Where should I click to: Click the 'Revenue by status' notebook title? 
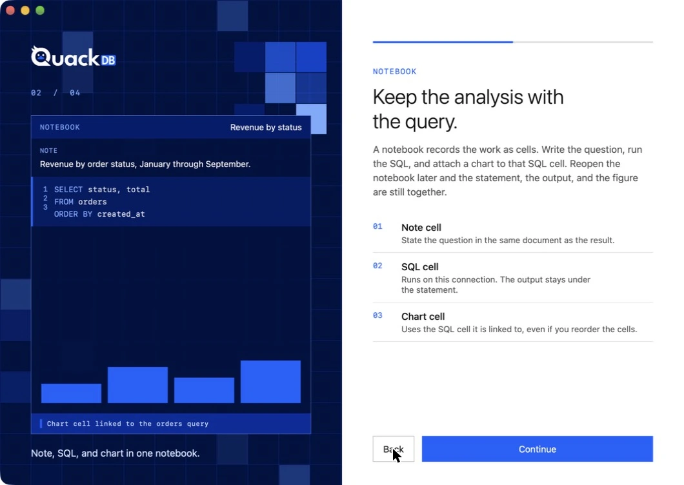click(266, 127)
